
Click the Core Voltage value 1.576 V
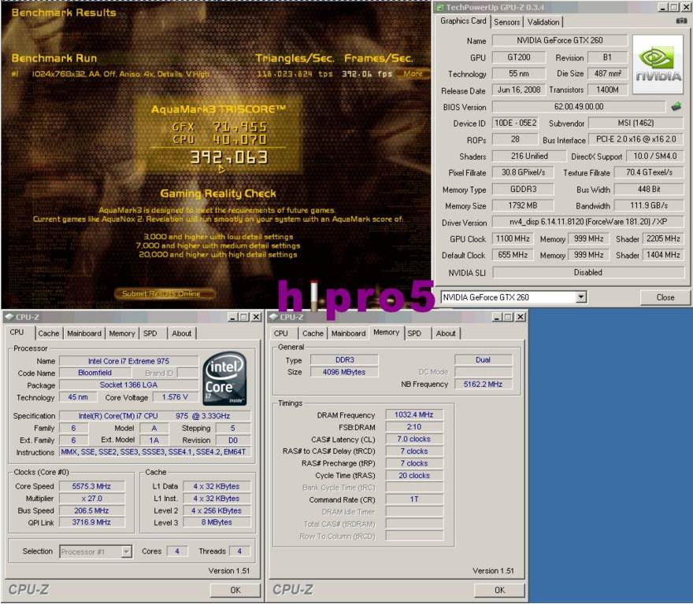pyautogui.click(x=175, y=397)
